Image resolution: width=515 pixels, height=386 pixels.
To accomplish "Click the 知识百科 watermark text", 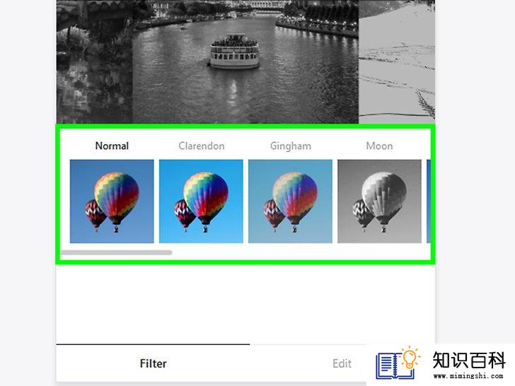I will coord(469,360).
